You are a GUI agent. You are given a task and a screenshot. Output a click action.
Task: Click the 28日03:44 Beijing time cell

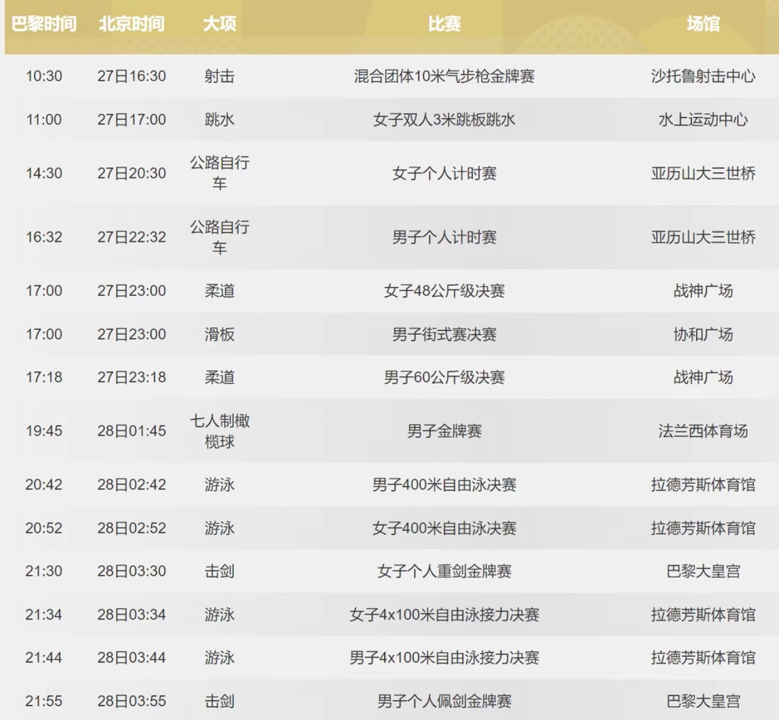(131, 658)
